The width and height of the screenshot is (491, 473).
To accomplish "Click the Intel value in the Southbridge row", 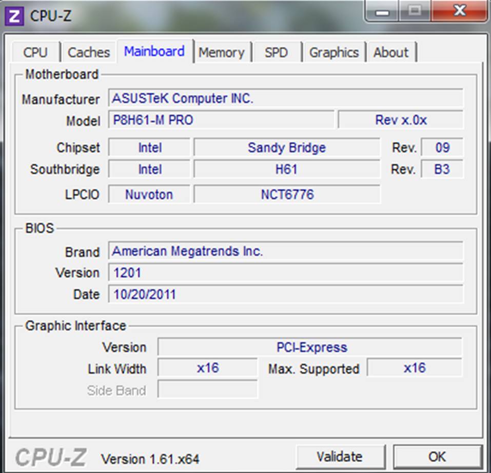I will (150, 169).
